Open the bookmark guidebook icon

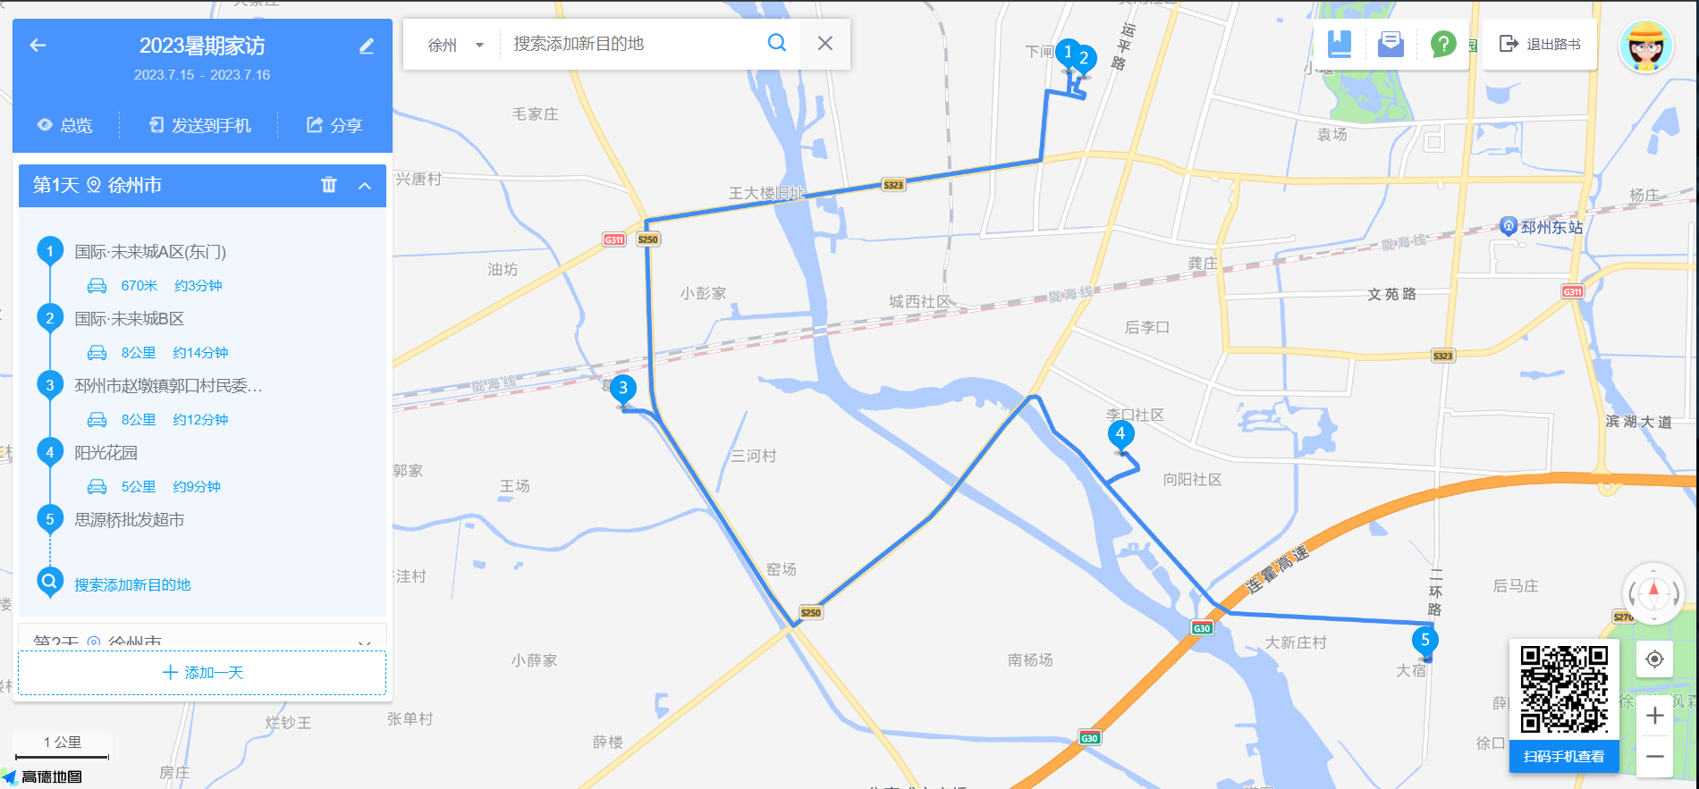pos(1340,44)
